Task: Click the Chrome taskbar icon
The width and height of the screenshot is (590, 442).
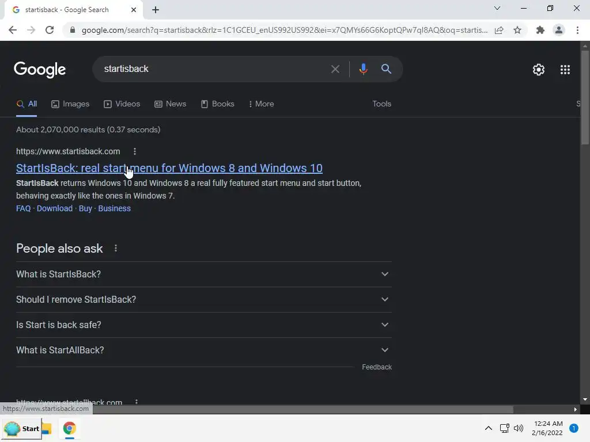Action: (70, 428)
